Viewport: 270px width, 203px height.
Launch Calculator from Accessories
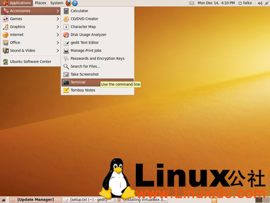98,11
